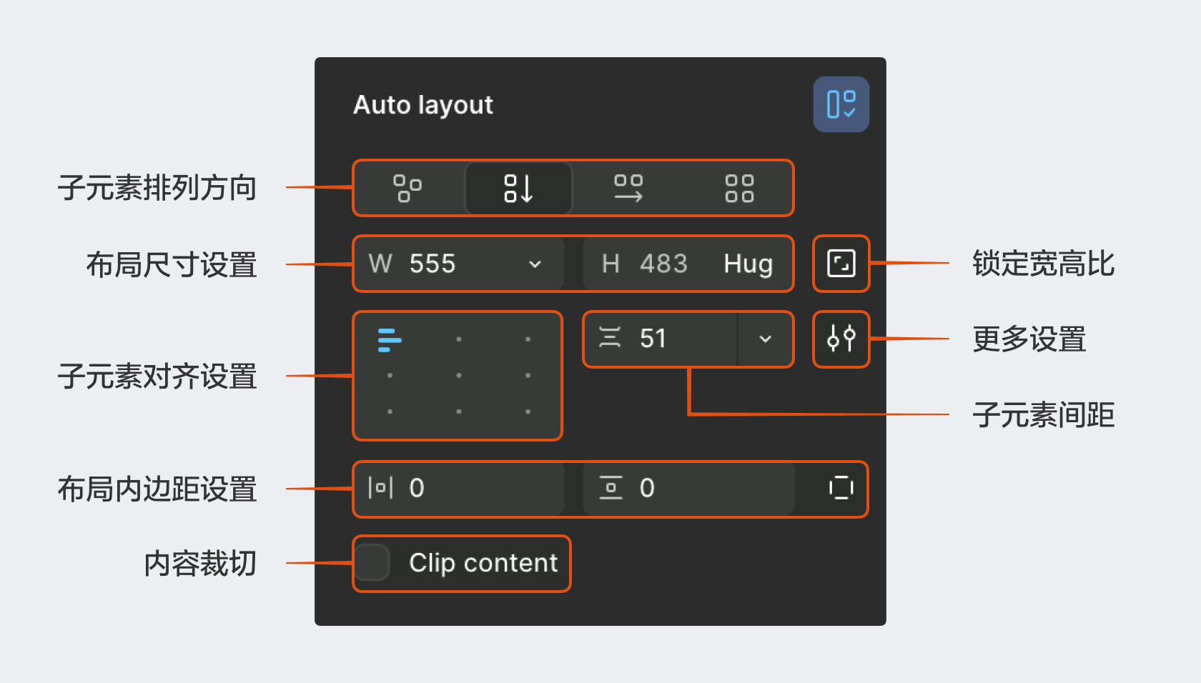Click the Clip content label
Image resolution: width=1201 pixels, height=683 pixels.
483,563
